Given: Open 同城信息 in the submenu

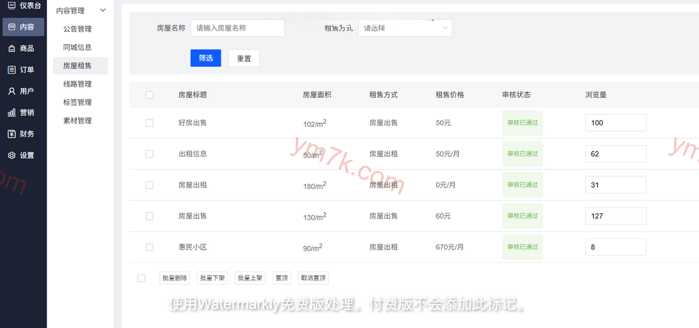Looking at the screenshot, I should click(77, 47).
